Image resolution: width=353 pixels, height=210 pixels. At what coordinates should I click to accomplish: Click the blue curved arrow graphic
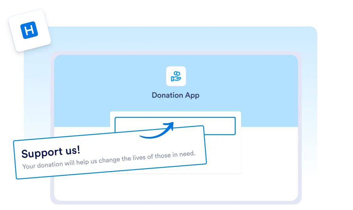pos(157,130)
